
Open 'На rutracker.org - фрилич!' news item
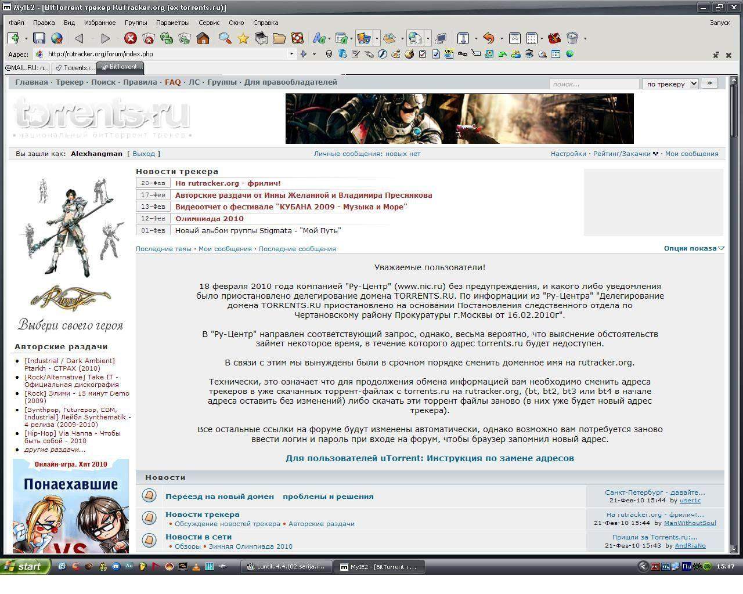pyautogui.click(x=228, y=183)
